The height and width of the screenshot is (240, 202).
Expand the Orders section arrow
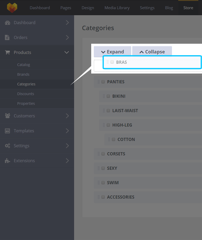point(68,38)
